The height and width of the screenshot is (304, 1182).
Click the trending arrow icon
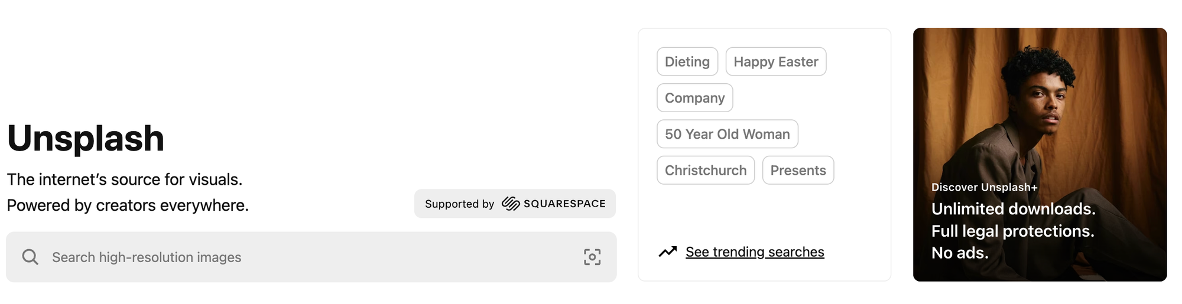coord(668,252)
